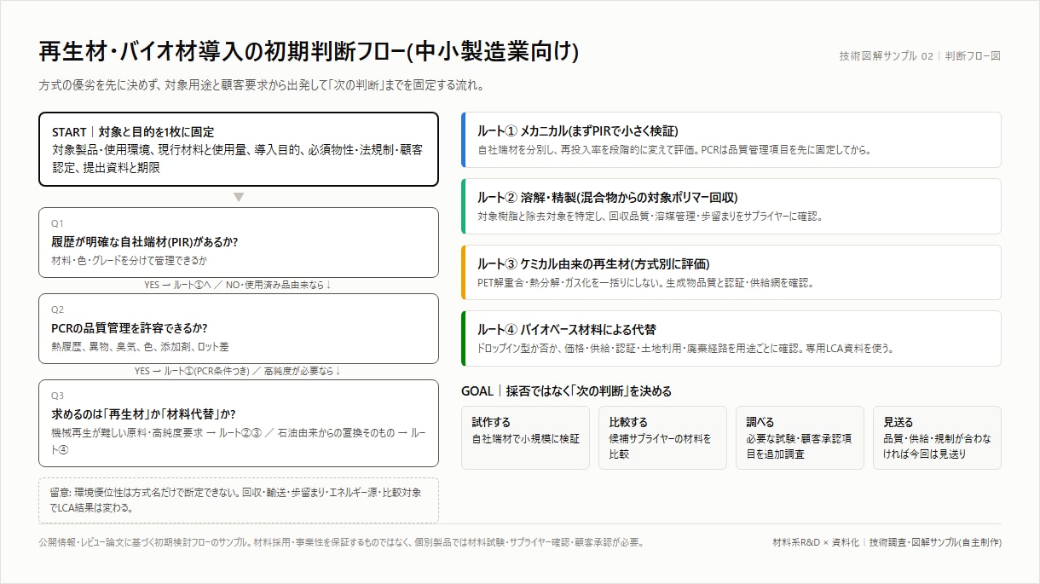Click the text 熱履歴、異物、臭気、色、添加剤、ロット差

[x=140, y=347]
